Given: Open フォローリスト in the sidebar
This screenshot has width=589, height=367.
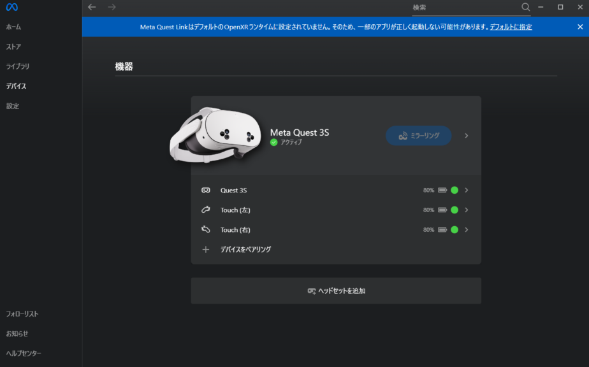Looking at the screenshot, I should coord(22,313).
